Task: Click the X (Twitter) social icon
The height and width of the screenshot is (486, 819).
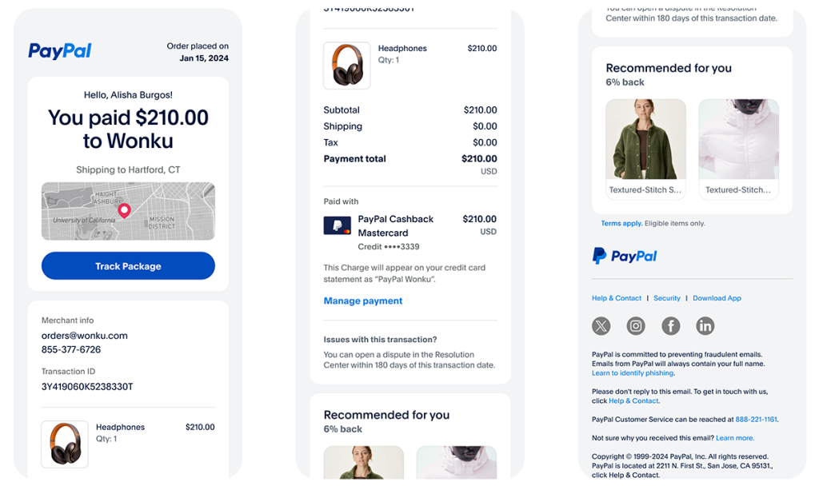Action: pyautogui.click(x=601, y=326)
